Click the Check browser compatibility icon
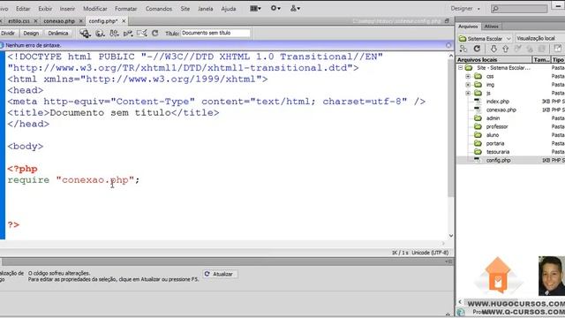 click(x=141, y=34)
